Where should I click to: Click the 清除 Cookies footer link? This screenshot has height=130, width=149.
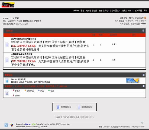click(103, 126)
